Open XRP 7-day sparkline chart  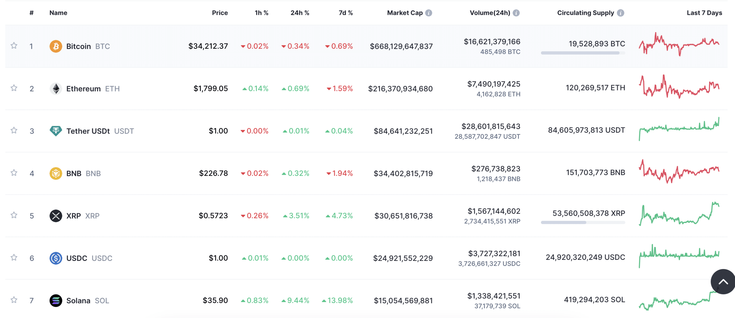pyautogui.click(x=679, y=214)
